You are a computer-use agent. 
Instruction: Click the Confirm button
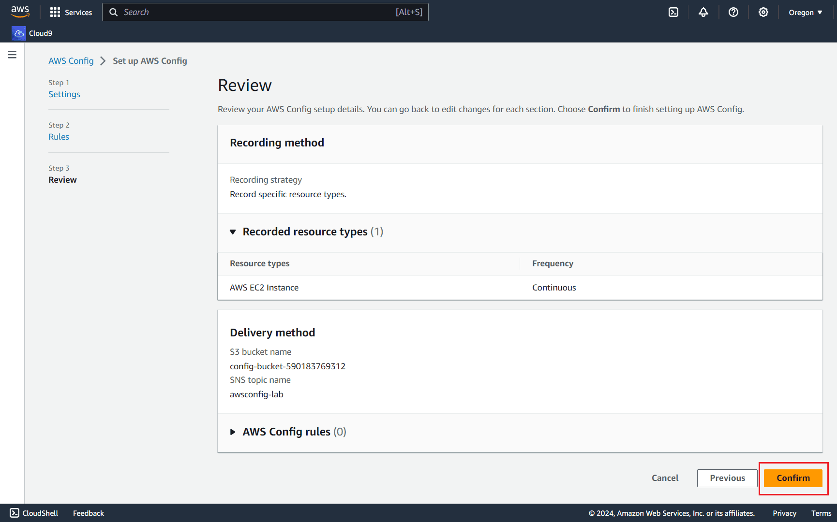click(x=793, y=478)
